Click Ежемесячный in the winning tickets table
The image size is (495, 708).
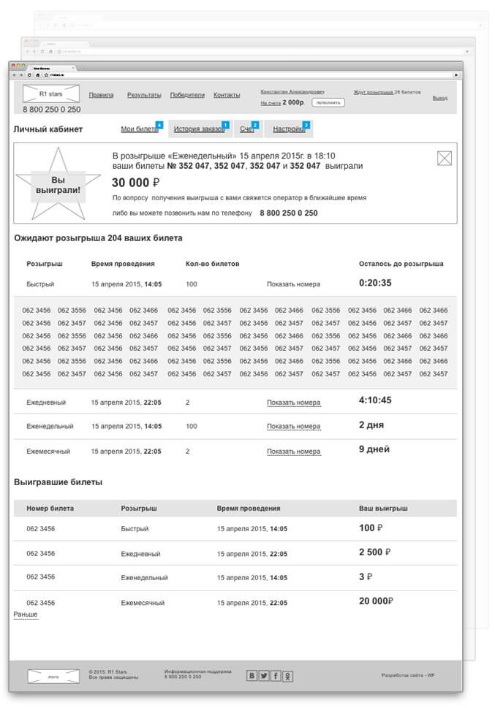coord(143,603)
